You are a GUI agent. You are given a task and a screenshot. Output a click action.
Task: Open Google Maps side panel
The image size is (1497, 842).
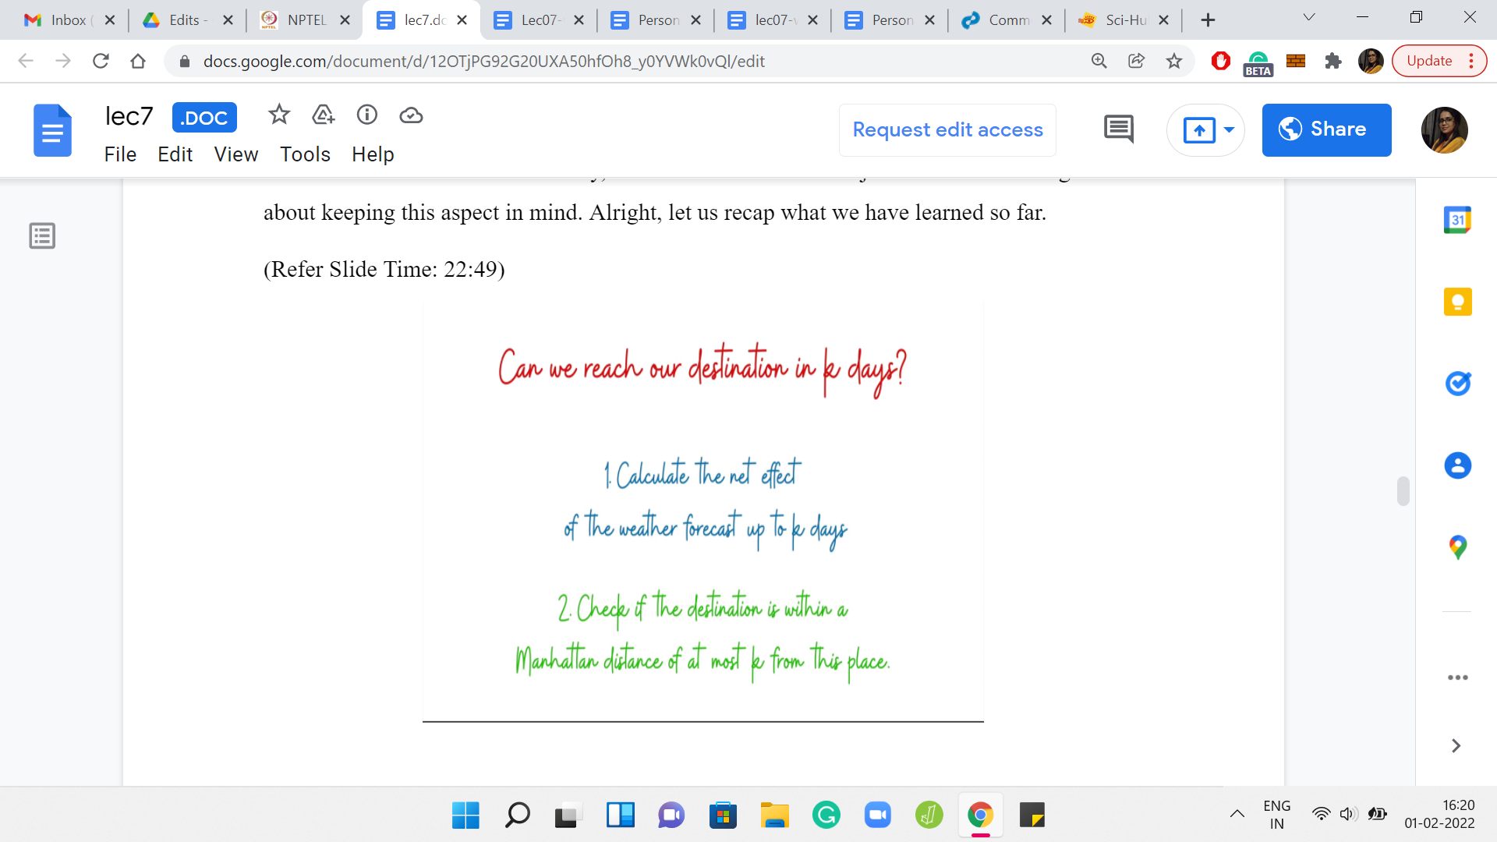point(1456,547)
